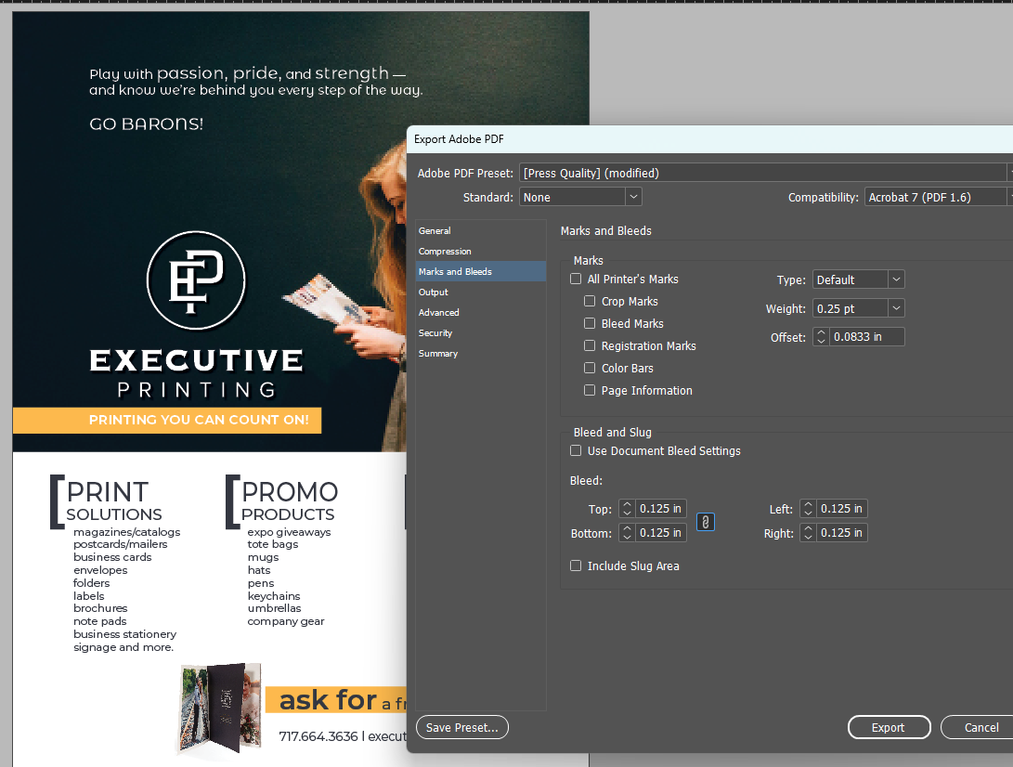Click the Bottom bleed stepper arrows
The height and width of the screenshot is (767, 1013).
(627, 532)
